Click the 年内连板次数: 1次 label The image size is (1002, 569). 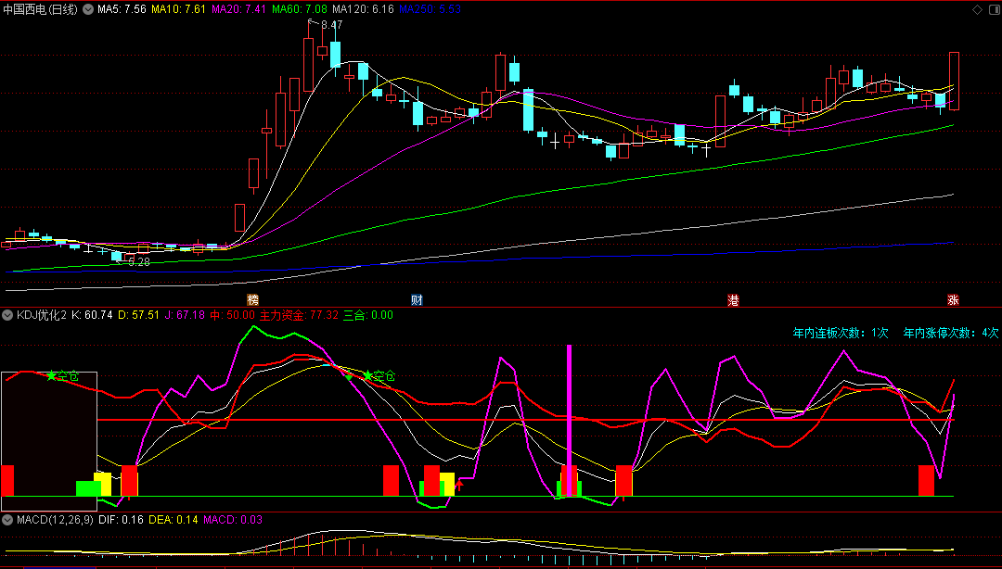click(x=841, y=333)
